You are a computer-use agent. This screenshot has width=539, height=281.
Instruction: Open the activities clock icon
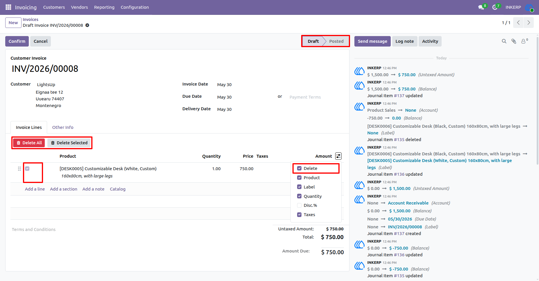(495, 7)
